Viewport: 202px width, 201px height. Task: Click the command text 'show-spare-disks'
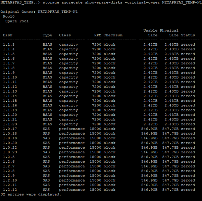(x=103, y=2)
